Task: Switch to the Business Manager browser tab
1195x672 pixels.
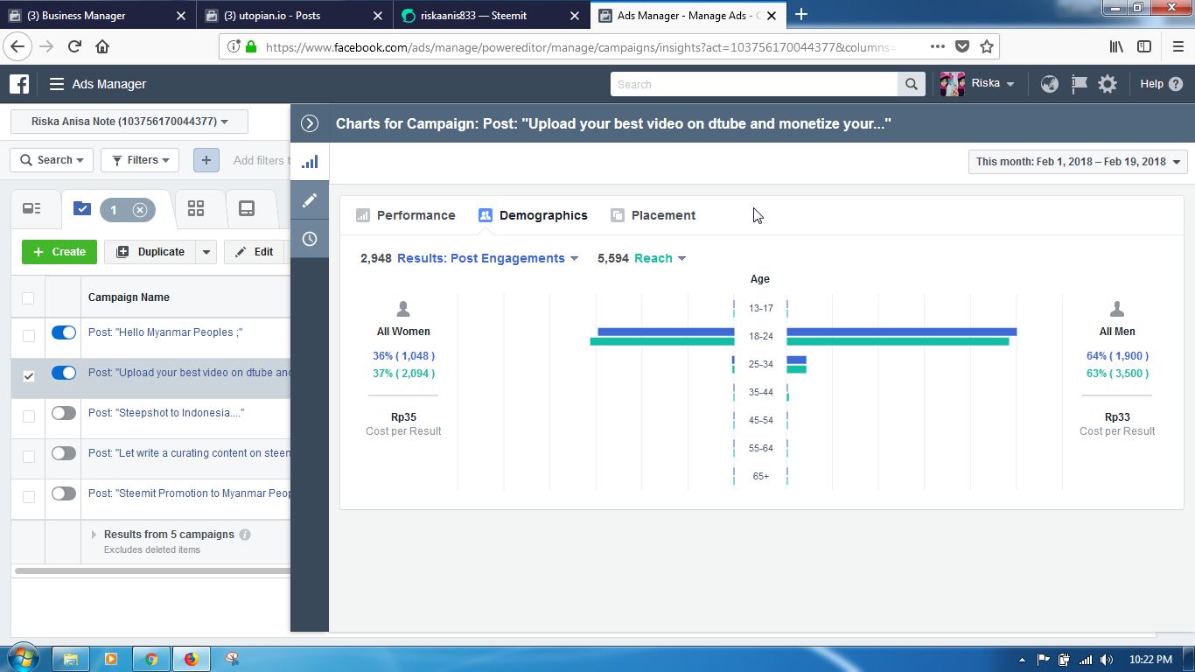Action: [97, 15]
